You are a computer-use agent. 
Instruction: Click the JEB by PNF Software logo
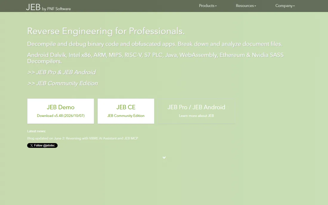point(48,7)
